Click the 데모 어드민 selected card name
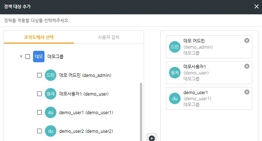Viewport: 262px width, 141px height. [194, 41]
